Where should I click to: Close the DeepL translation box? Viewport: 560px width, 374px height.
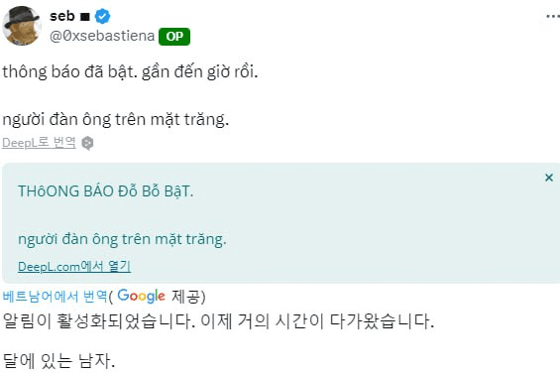pyautogui.click(x=549, y=178)
